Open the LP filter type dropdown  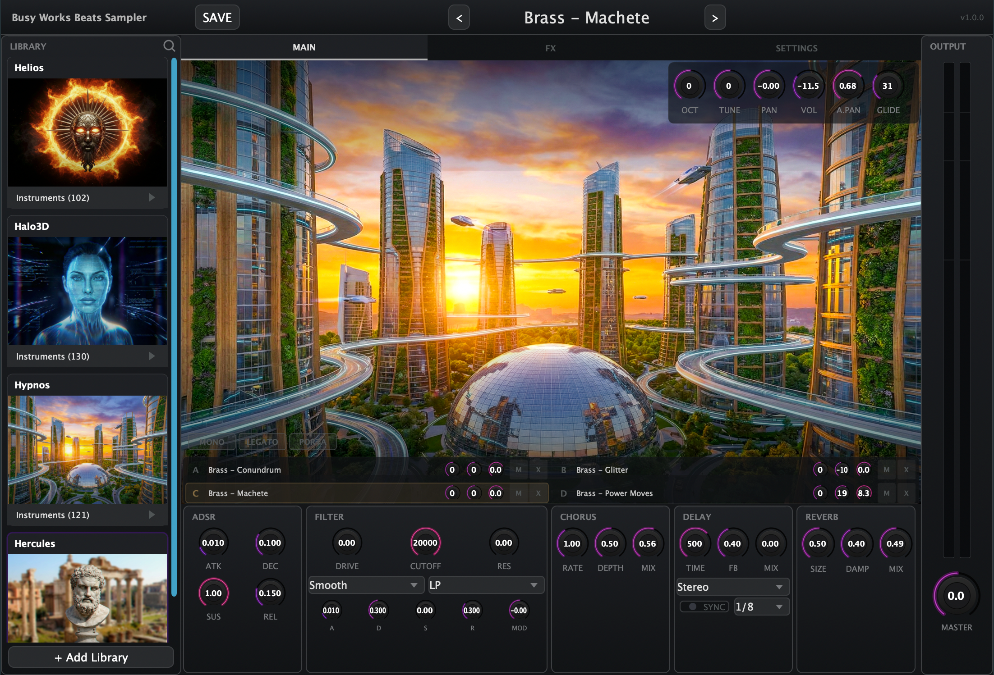pos(486,585)
